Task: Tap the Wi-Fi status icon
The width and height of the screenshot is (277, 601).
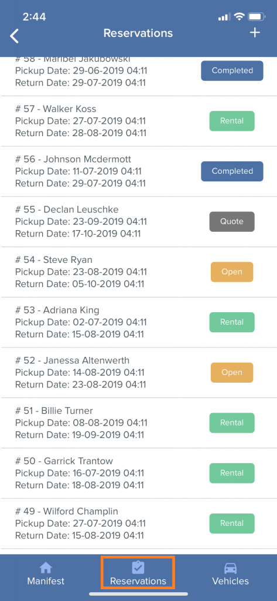Action: [x=240, y=17]
